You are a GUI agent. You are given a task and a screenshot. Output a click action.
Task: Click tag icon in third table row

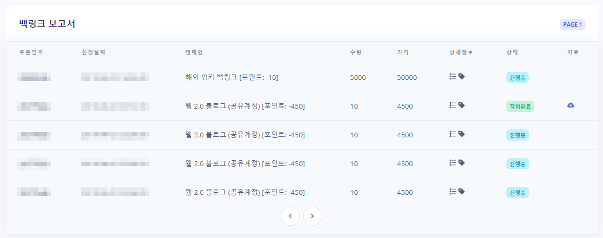pos(462,134)
